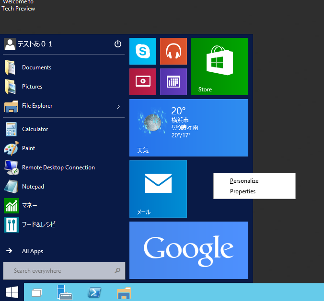
Task: Open the Documents folder
Action: click(64, 67)
